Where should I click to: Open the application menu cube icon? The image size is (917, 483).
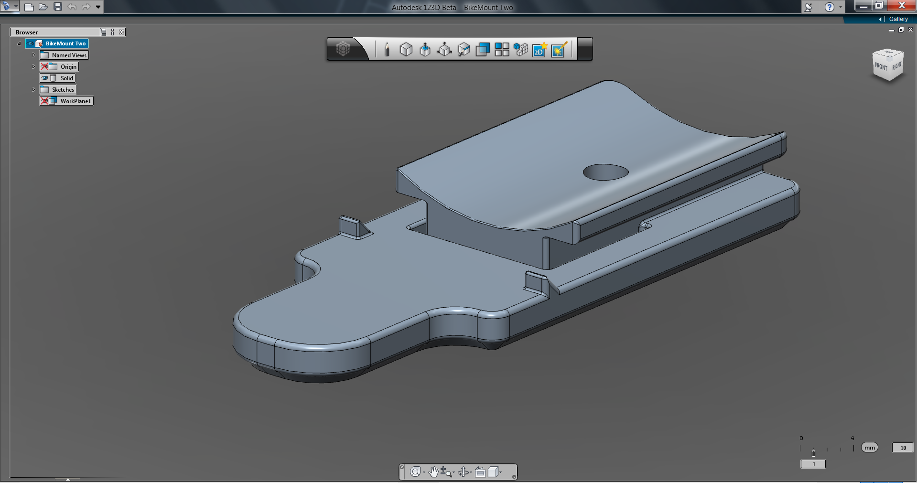point(343,49)
